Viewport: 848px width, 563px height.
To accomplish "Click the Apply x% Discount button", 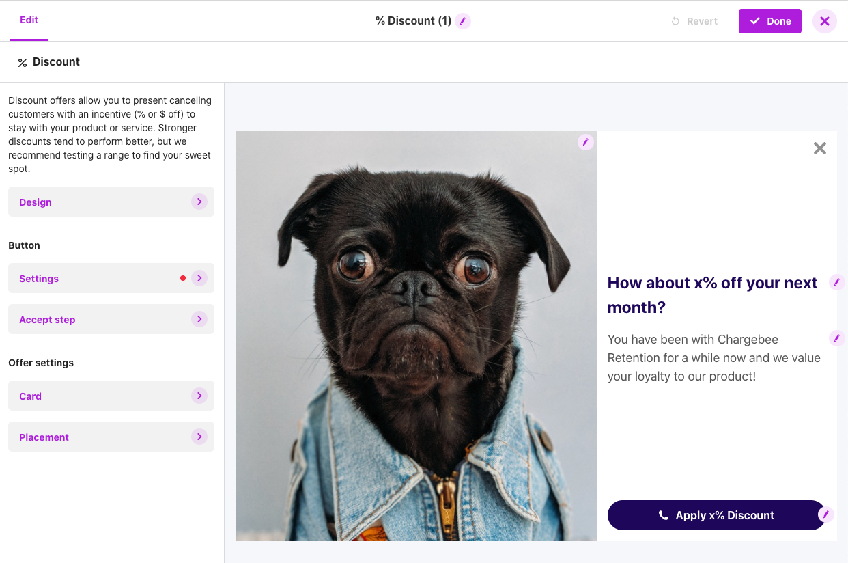I will [716, 515].
